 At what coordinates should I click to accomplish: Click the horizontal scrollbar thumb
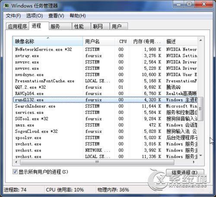click(97, 162)
